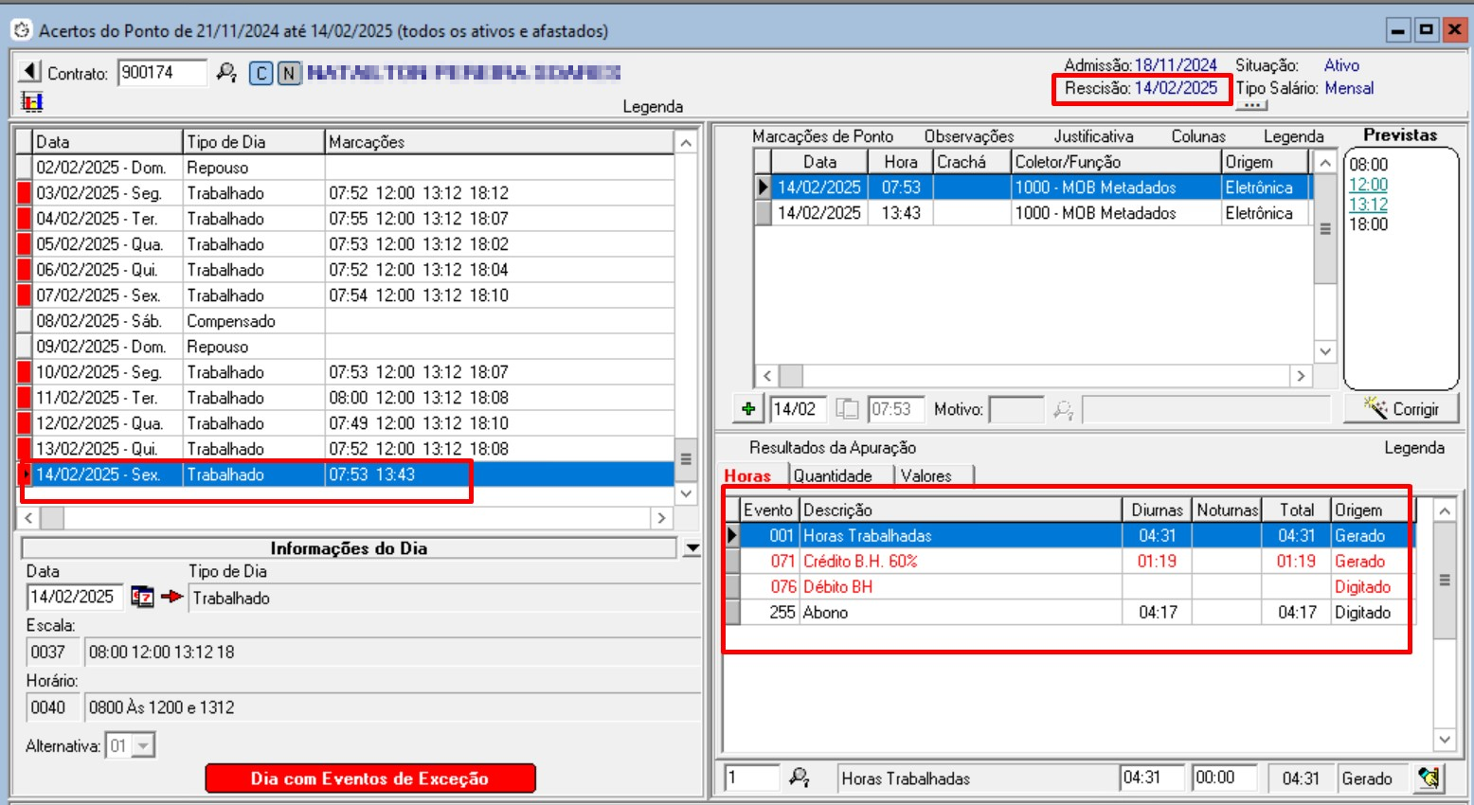Open ellipsis button below Rescisão
The image size is (1474, 805).
(1251, 106)
